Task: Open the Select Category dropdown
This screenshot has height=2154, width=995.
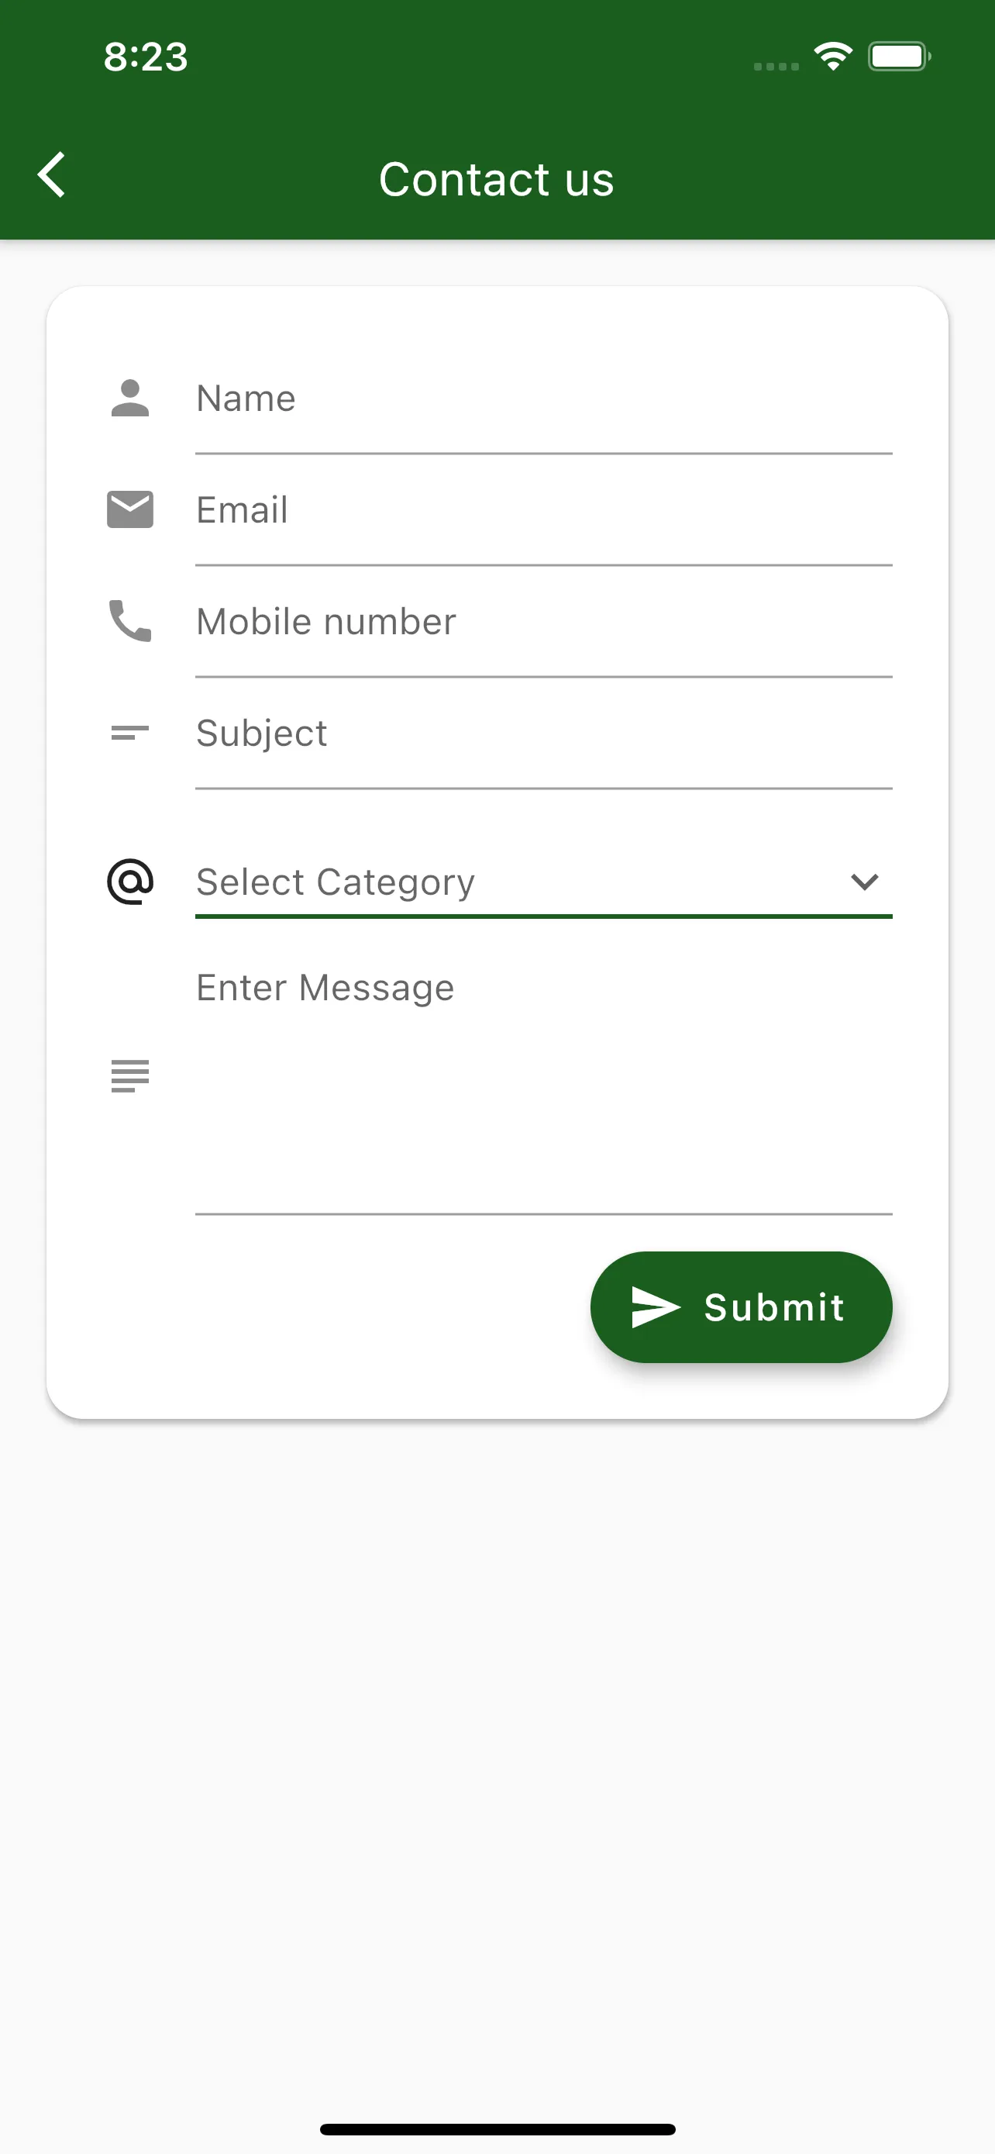Action: pyautogui.click(x=544, y=882)
